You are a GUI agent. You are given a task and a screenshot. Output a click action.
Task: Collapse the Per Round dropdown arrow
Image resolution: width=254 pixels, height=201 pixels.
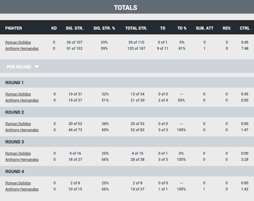click(37, 67)
